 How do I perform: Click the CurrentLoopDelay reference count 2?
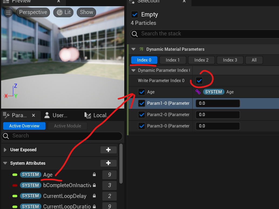coord(109,196)
